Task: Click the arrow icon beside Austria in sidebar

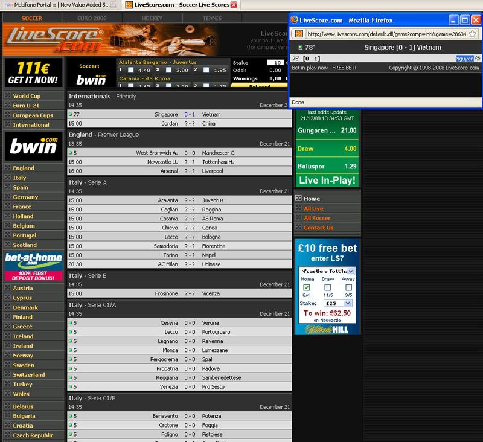Action: (7, 287)
